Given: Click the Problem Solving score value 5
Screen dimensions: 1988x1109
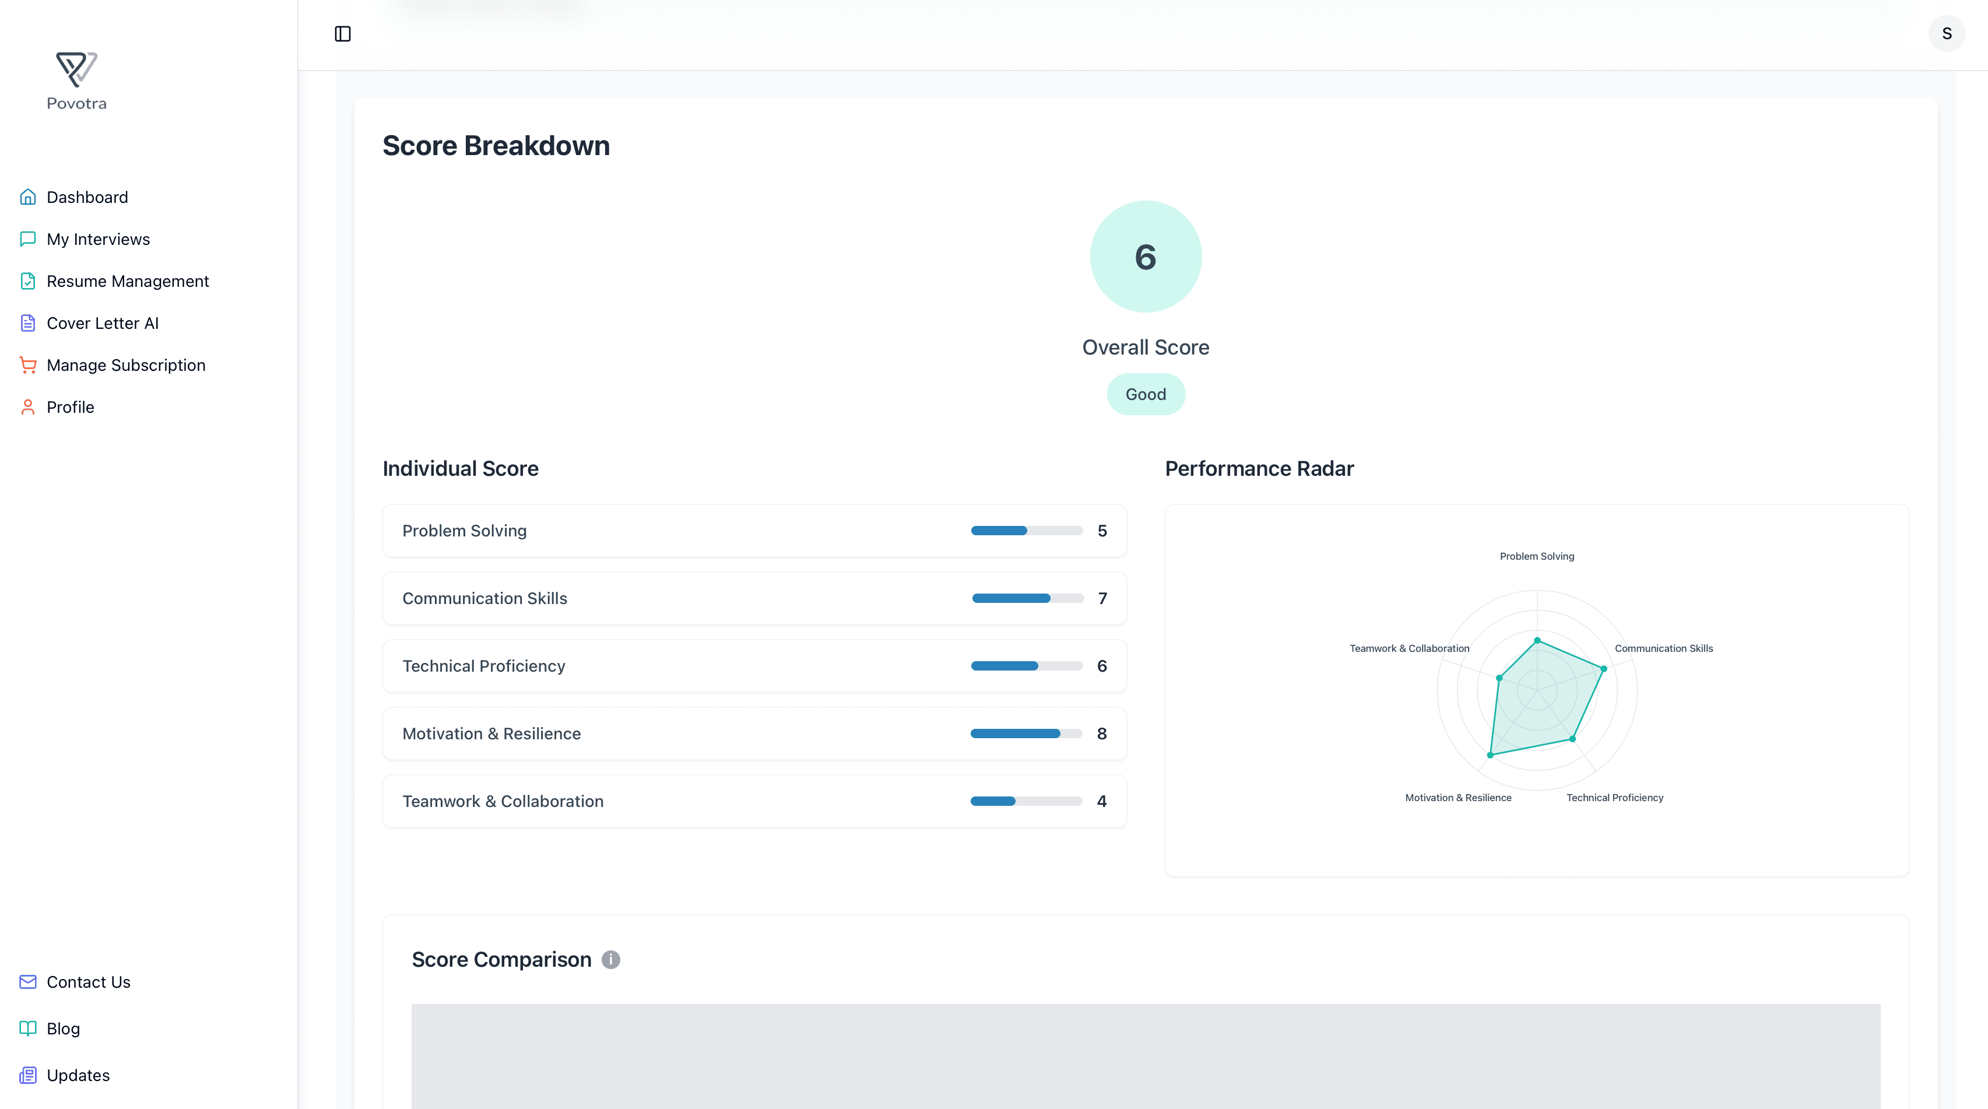Looking at the screenshot, I should click(1102, 530).
